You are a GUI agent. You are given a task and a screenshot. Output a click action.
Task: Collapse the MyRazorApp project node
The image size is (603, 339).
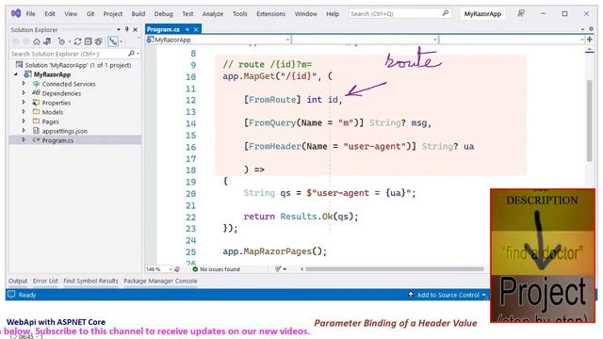16,74
